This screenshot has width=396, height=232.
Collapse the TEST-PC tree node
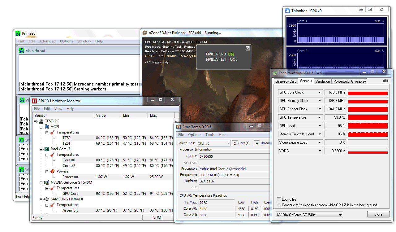36,121
